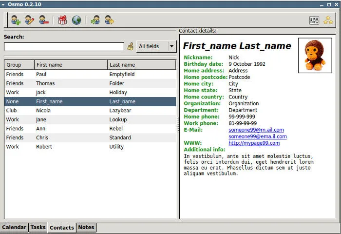
Task: Switch to the Calendar tab
Action: pyautogui.click(x=14, y=227)
